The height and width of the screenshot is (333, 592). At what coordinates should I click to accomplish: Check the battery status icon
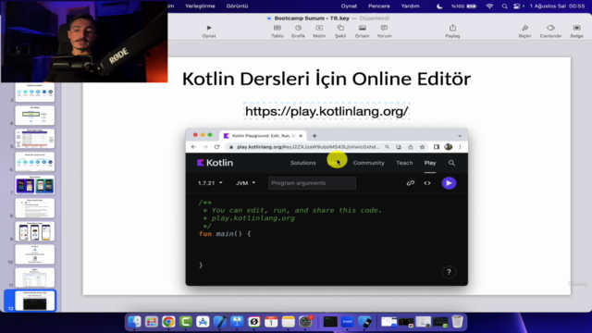pos(471,6)
